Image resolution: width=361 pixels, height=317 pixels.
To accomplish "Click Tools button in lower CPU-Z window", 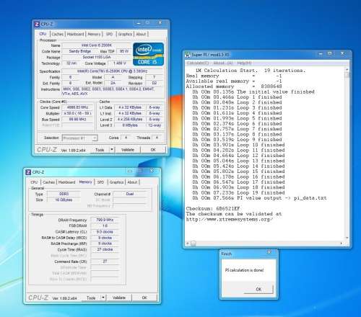I will pos(91,298).
